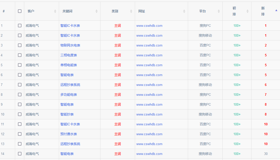
Task: Sort by 类别 column arrows
Action: click(x=131, y=11)
